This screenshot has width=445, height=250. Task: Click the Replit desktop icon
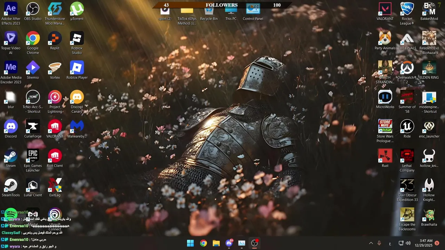pos(55,41)
